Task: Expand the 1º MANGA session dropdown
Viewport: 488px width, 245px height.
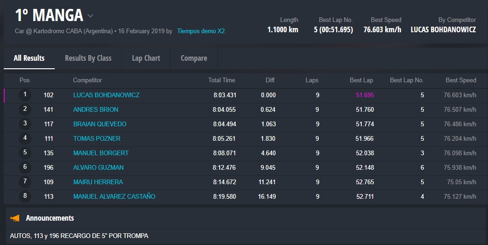Action: tap(90, 16)
